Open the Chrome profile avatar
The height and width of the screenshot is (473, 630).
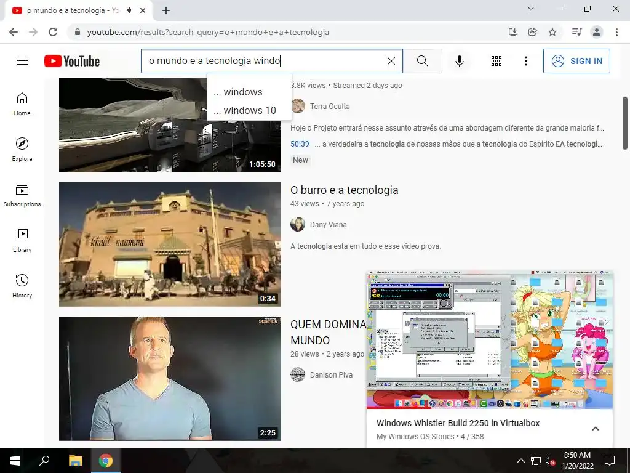pyautogui.click(x=597, y=32)
